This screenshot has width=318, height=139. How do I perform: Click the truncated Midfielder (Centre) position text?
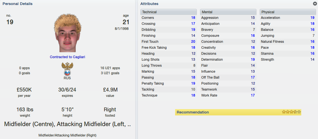point(68,124)
